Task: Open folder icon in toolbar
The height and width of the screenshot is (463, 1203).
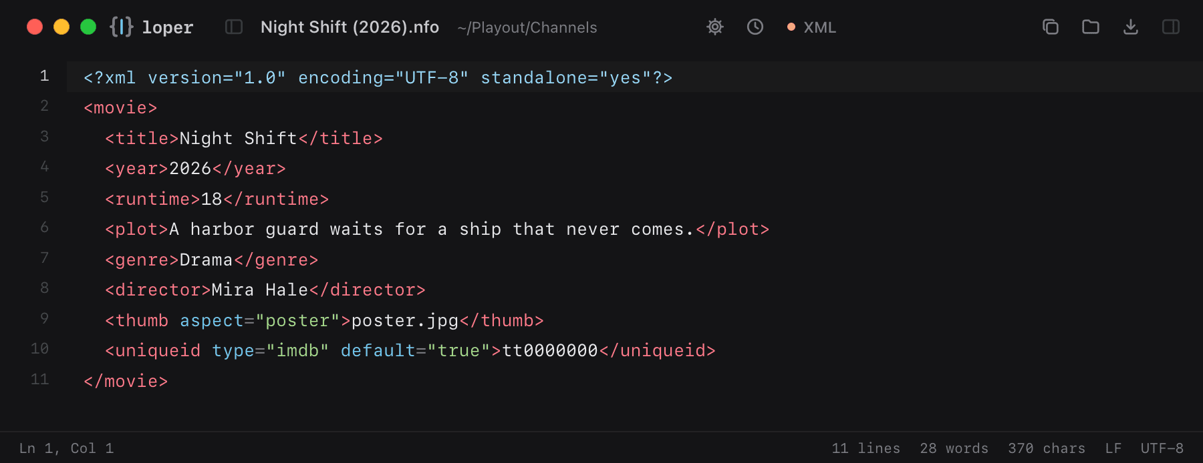Action: click(1091, 27)
